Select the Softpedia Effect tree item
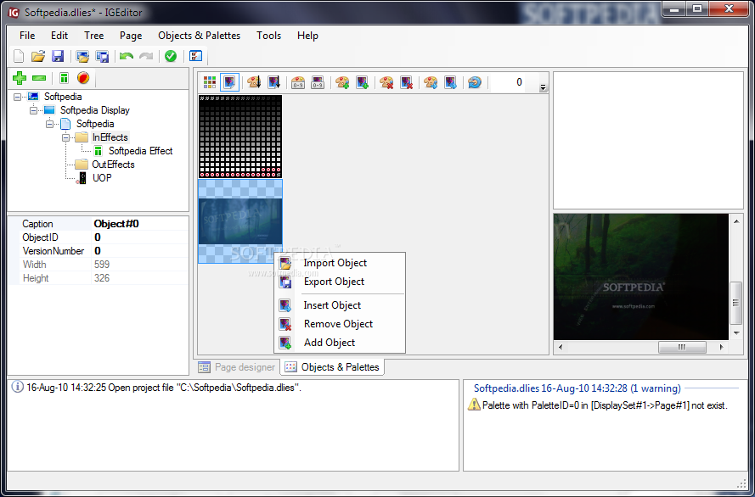This screenshot has width=755, height=497. (x=141, y=151)
